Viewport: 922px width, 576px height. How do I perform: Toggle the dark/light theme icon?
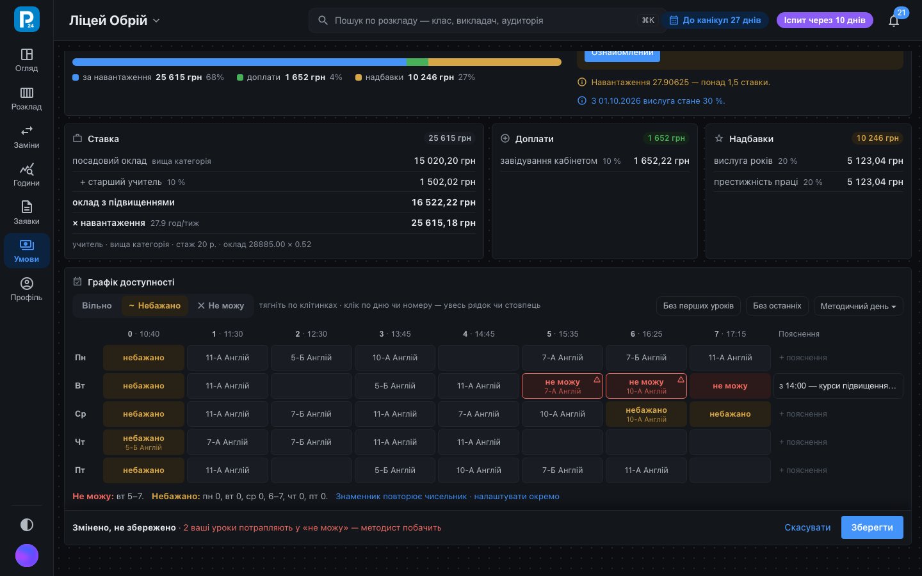[27, 525]
